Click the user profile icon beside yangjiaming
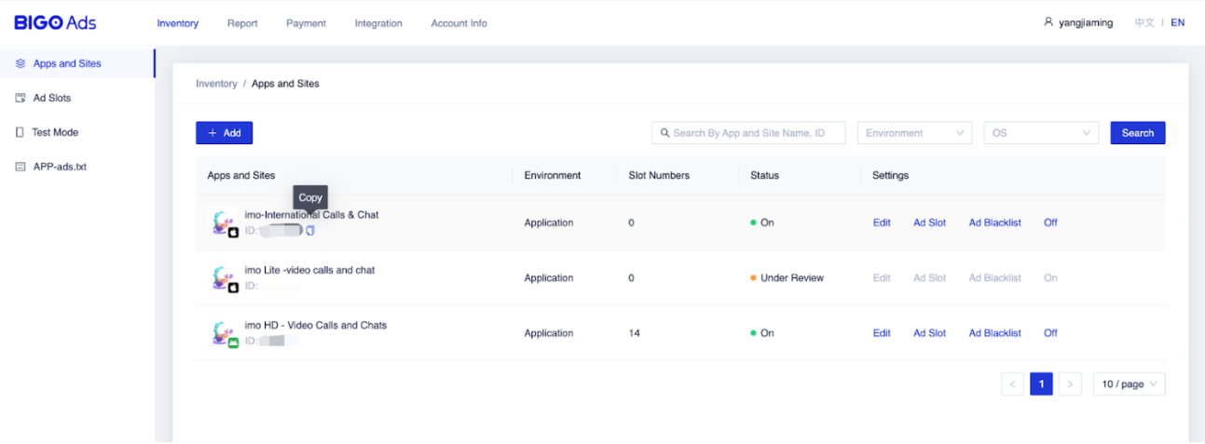1205x444 pixels. tap(1048, 22)
